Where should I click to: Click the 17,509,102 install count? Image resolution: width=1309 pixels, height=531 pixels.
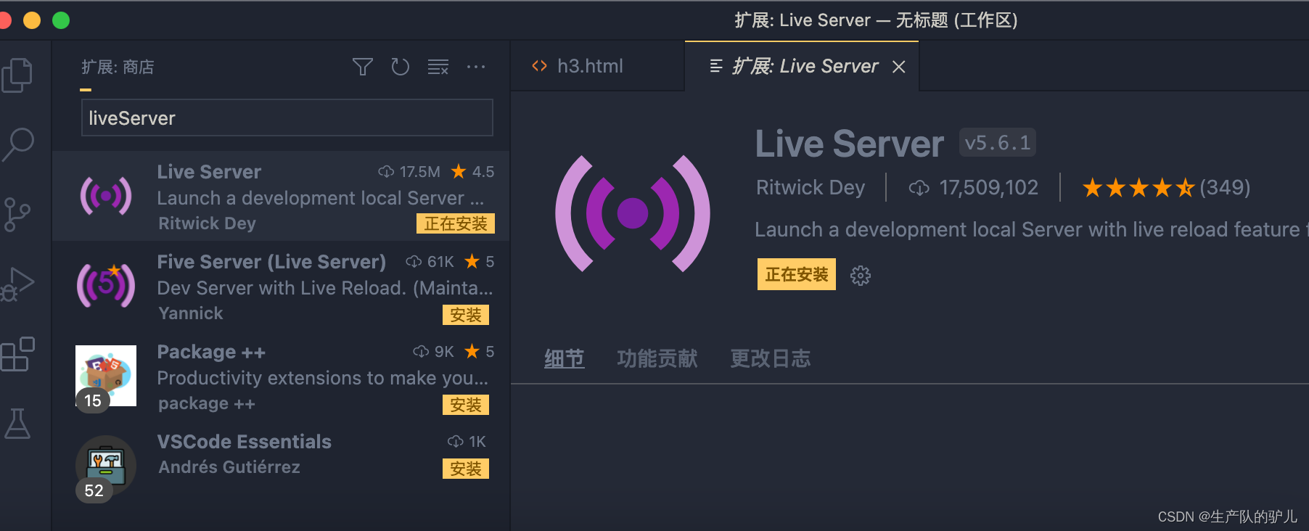(974, 188)
